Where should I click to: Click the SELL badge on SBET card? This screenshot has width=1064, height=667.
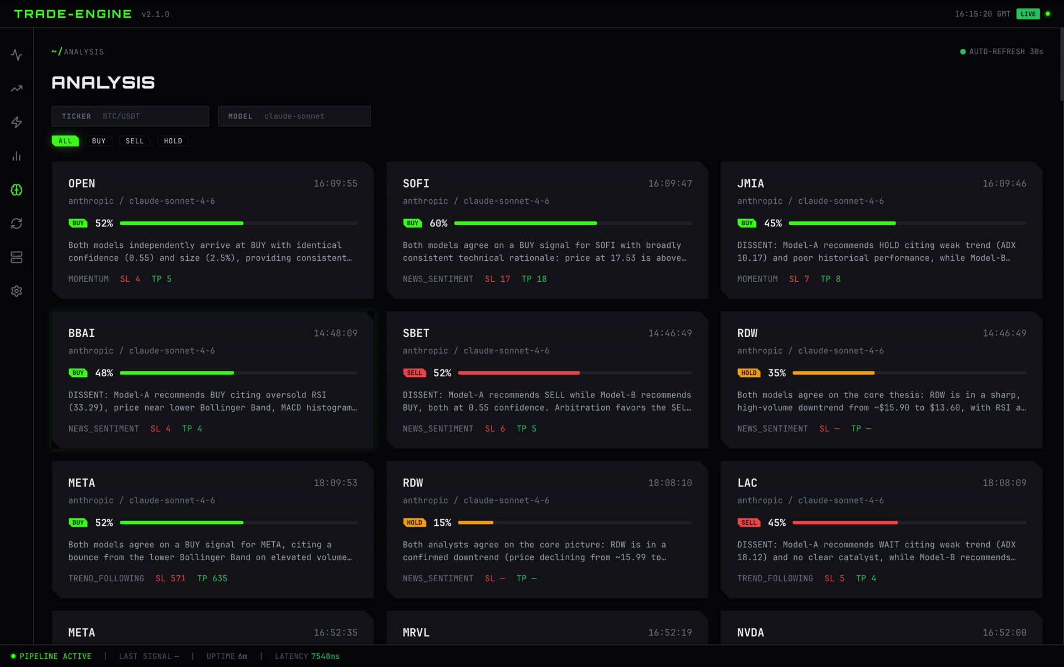point(415,373)
